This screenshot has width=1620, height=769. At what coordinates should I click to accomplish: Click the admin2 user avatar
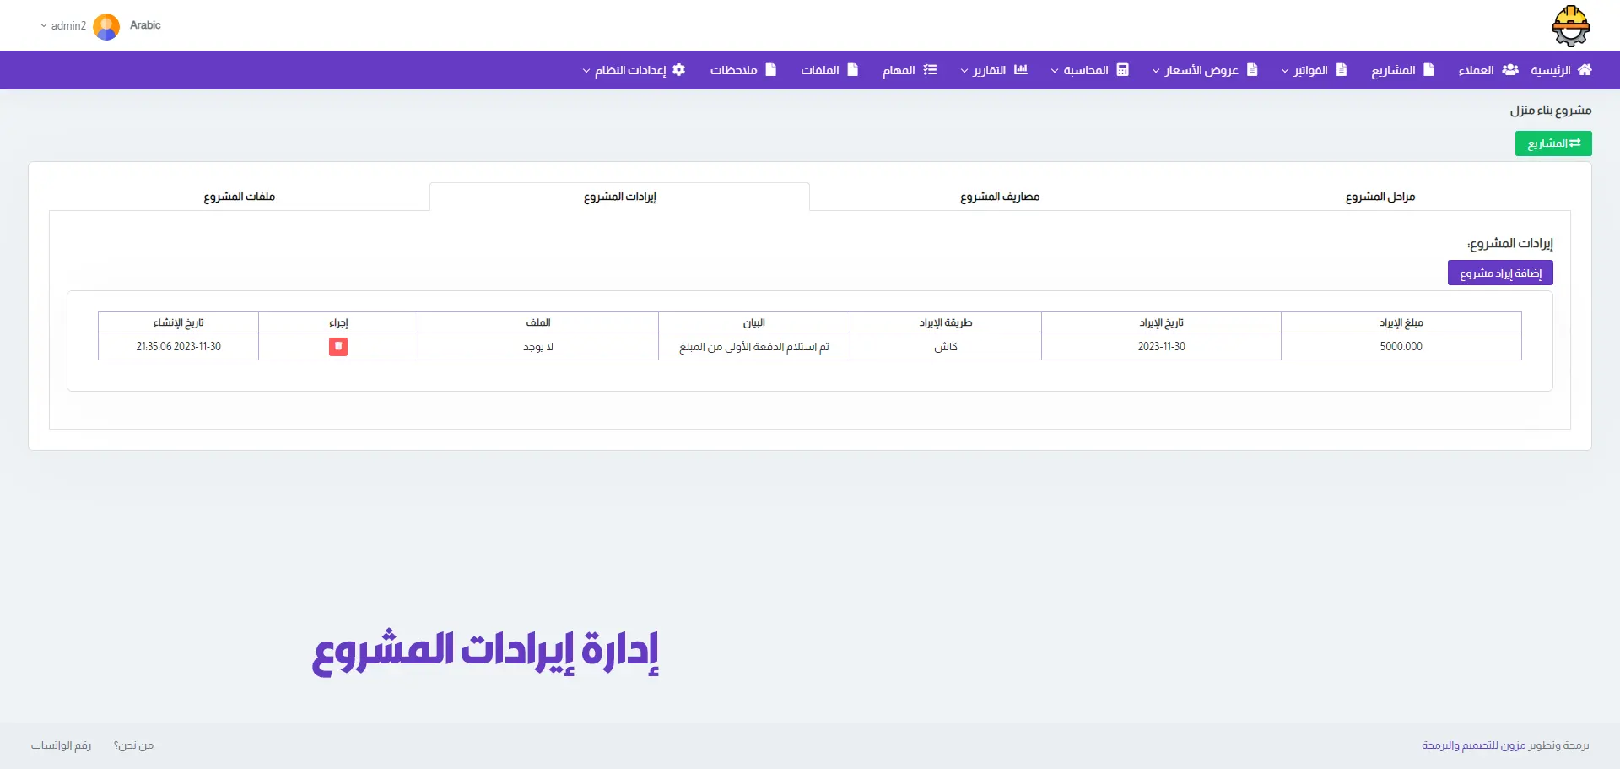click(106, 26)
